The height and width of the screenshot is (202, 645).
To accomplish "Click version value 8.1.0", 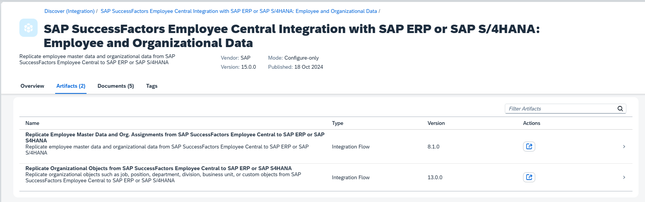I will coord(433,147).
